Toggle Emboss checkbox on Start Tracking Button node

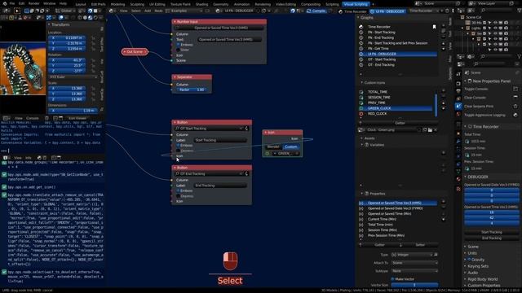[179, 146]
